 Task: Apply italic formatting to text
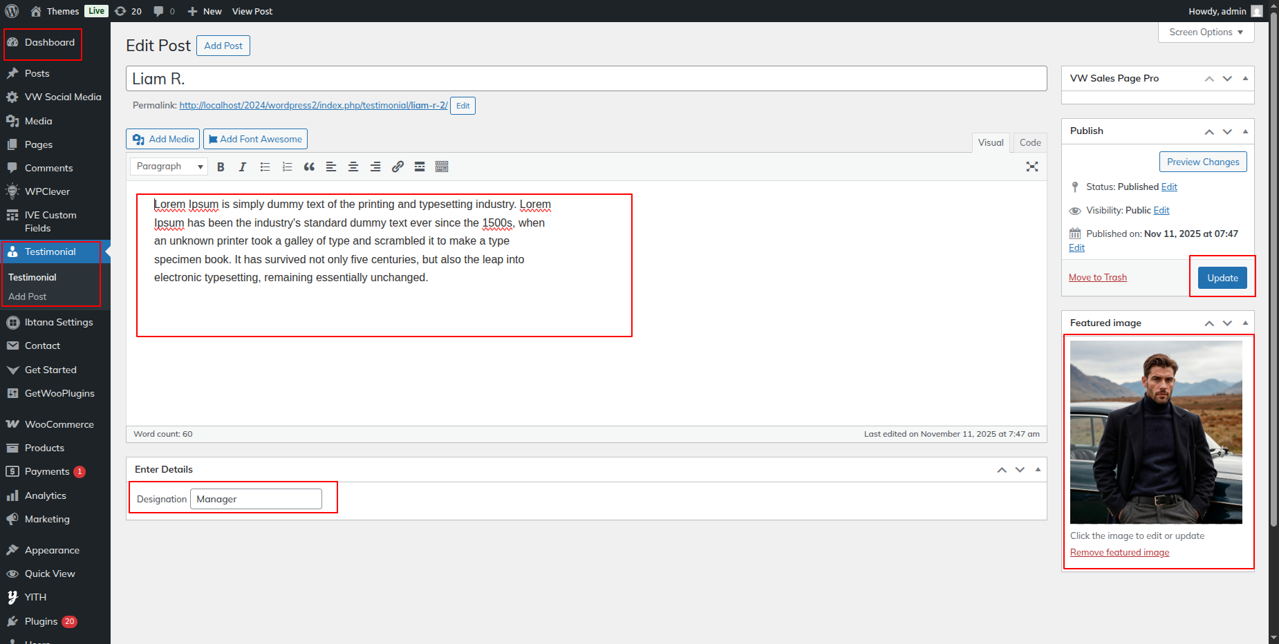[x=243, y=167]
